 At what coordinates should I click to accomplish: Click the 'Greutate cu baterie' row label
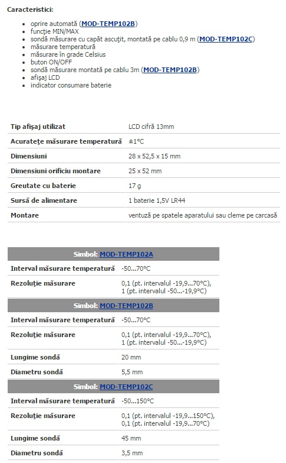tap(43, 186)
